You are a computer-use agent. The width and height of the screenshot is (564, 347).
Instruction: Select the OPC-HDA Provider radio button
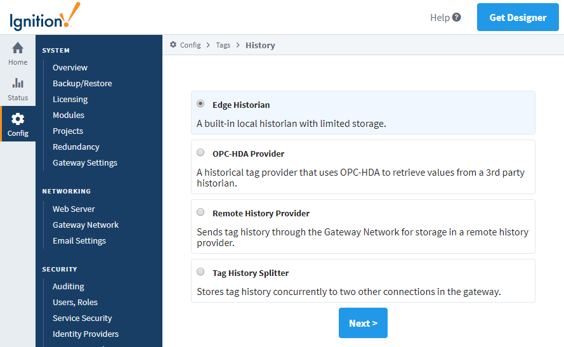coord(200,152)
